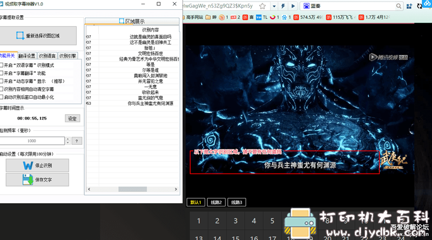The image size is (432, 240).
Task: Open the TL bookmark
Action: coord(262,17)
